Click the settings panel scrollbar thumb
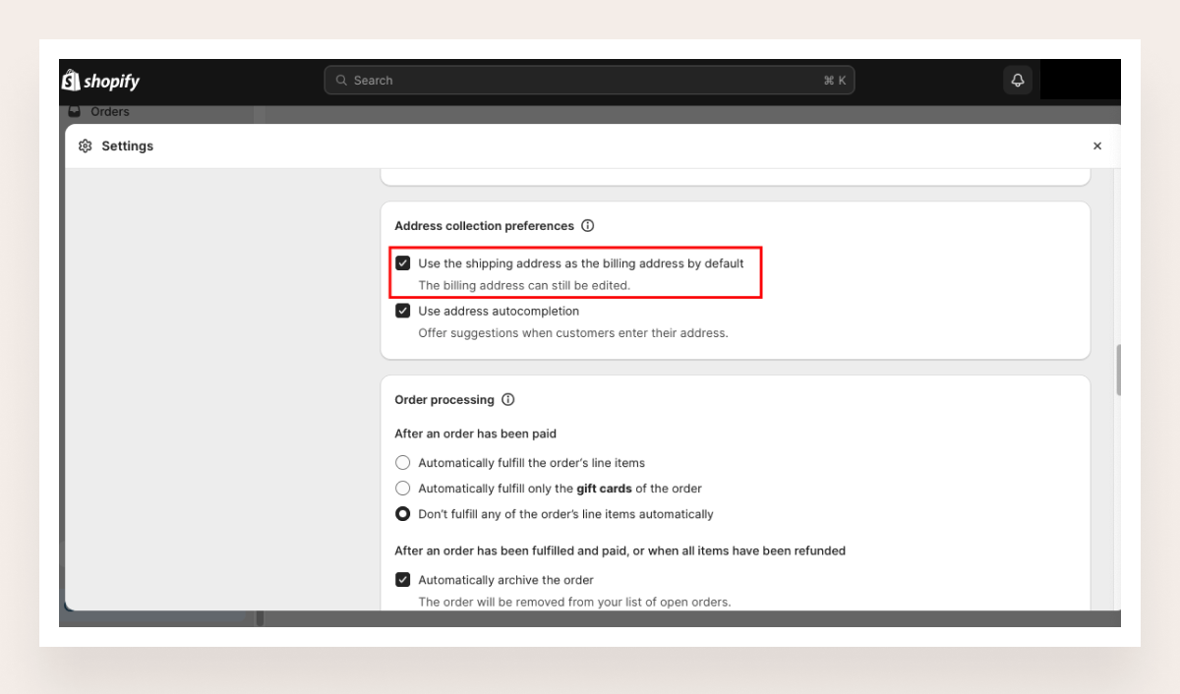Viewport: 1180px width, 694px height. tap(1119, 370)
